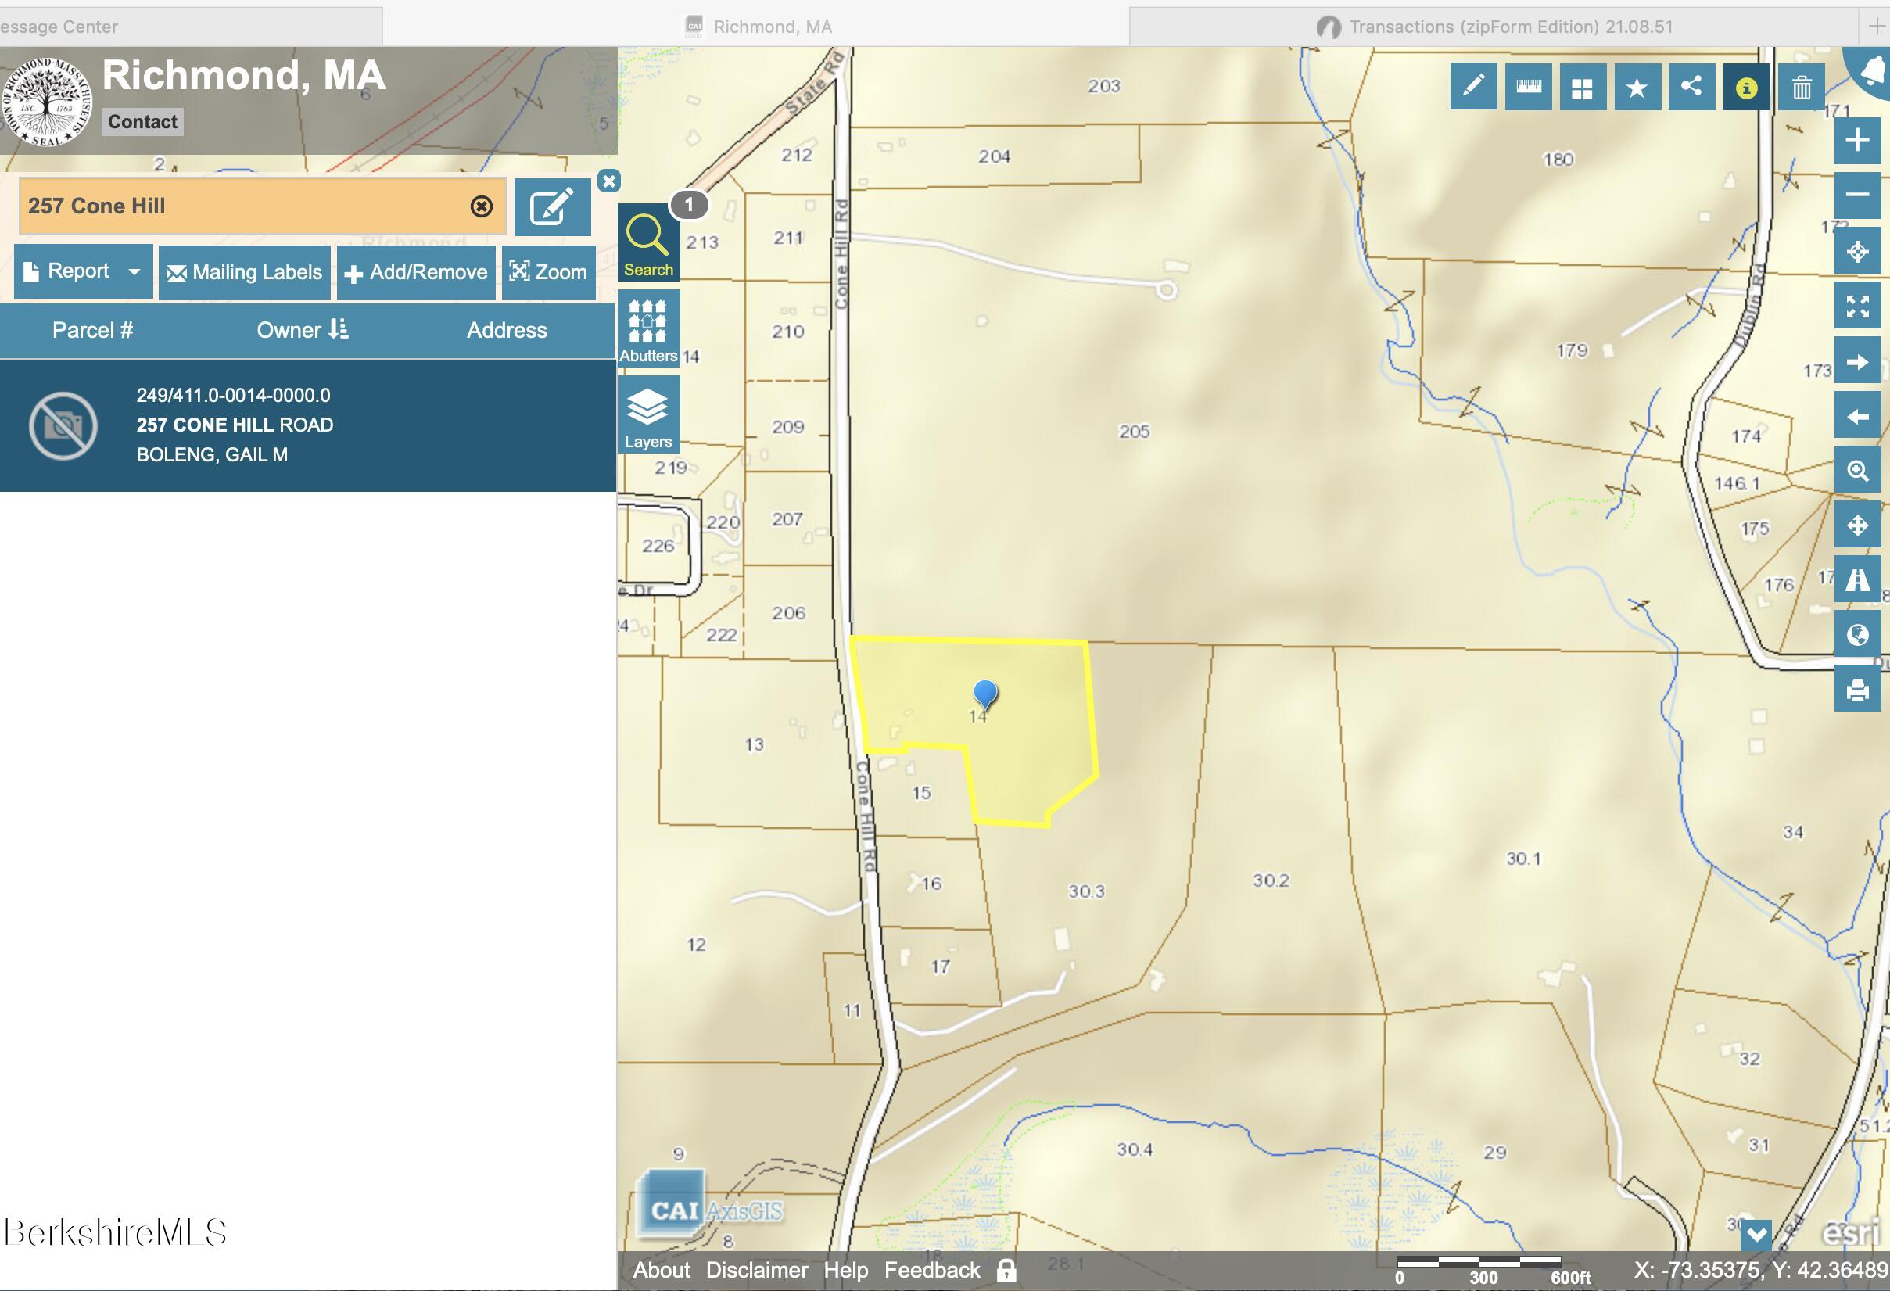Viewport: 1890px width, 1291px height.
Task: Open the ruler measure tool
Action: [x=1528, y=87]
